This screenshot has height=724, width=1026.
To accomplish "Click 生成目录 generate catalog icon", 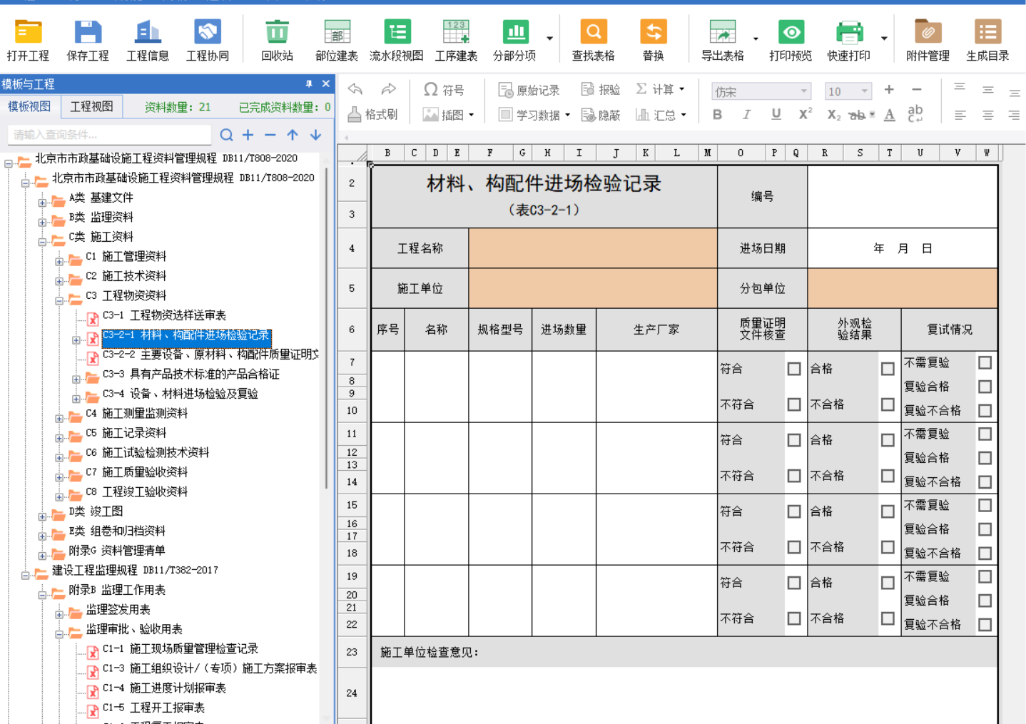I will [x=987, y=41].
